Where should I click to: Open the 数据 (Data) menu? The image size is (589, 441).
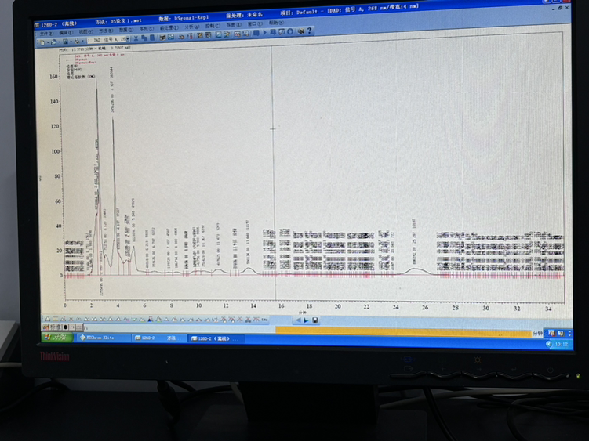tap(125, 30)
